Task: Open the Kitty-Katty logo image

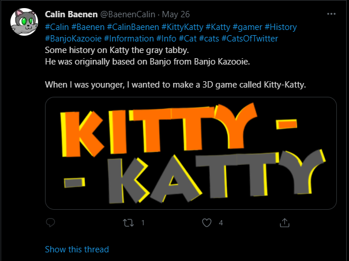Action: pyautogui.click(x=191, y=153)
